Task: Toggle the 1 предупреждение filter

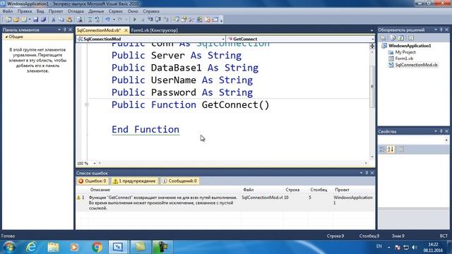Action: [135, 181]
